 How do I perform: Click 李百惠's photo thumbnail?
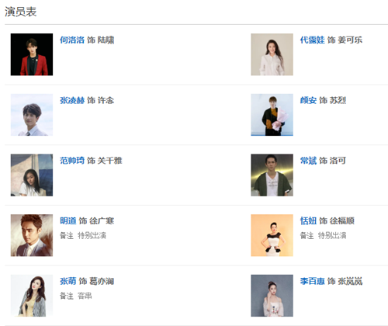[x=272, y=296]
